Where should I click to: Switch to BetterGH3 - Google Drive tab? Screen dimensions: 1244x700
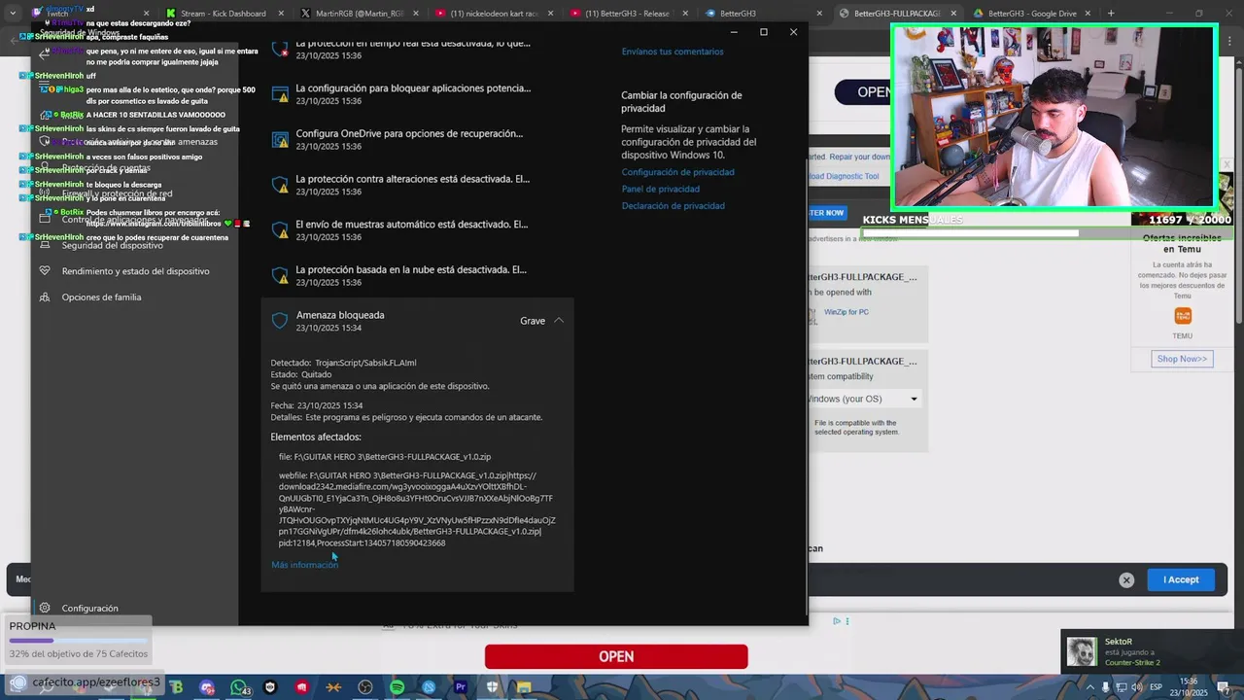tap(1031, 14)
